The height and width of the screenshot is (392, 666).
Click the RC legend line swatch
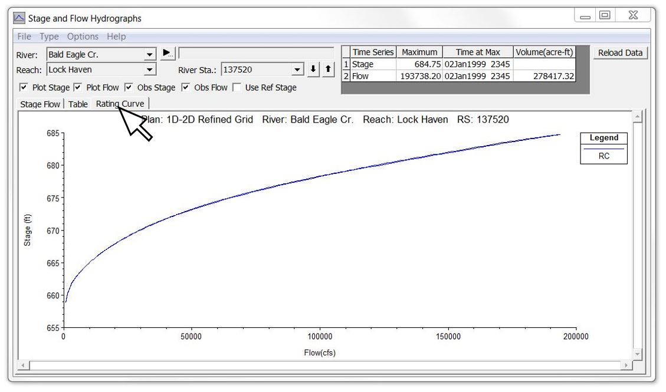tap(603, 149)
